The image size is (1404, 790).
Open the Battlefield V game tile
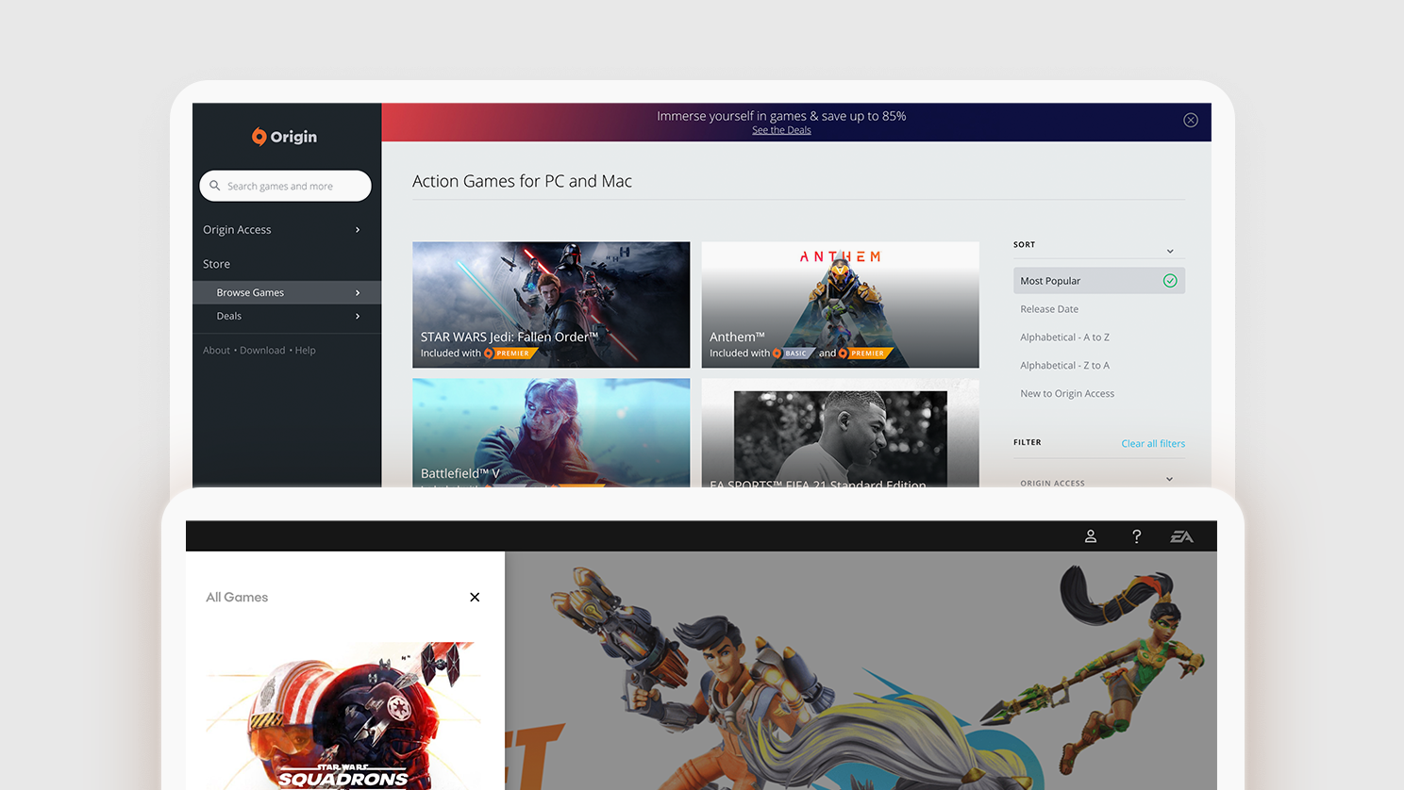551,433
